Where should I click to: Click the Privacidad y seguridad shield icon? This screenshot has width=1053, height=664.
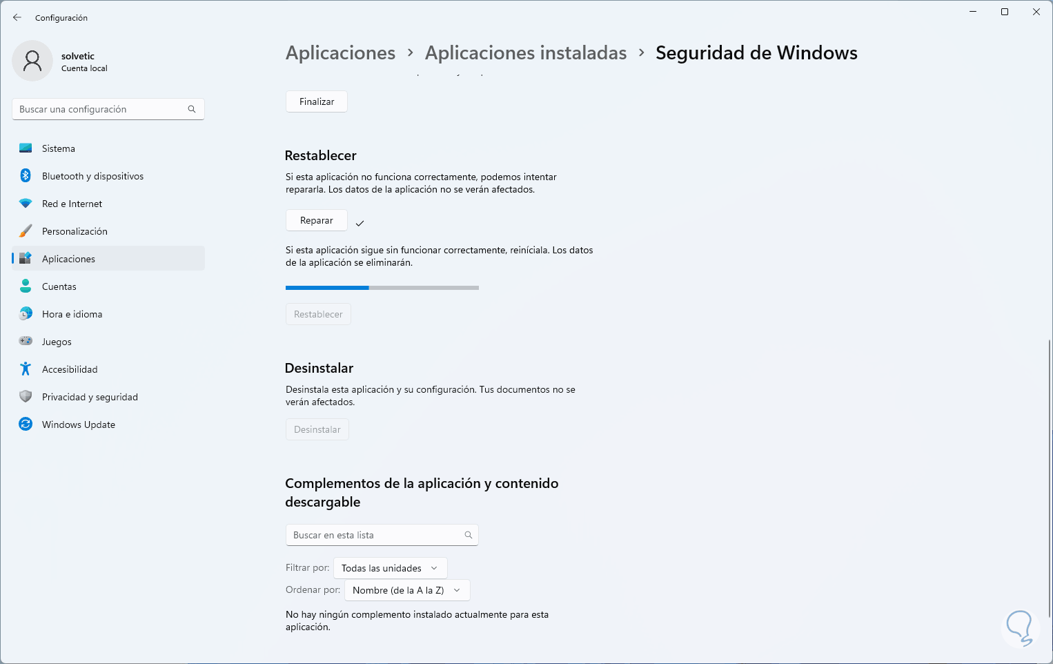tap(26, 397)
